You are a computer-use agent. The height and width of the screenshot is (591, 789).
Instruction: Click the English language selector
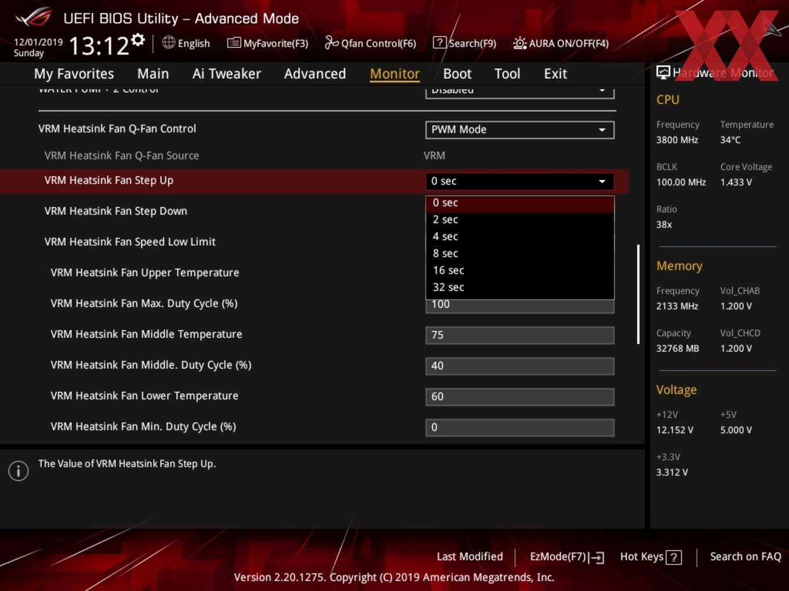click(x=186, y=43)
